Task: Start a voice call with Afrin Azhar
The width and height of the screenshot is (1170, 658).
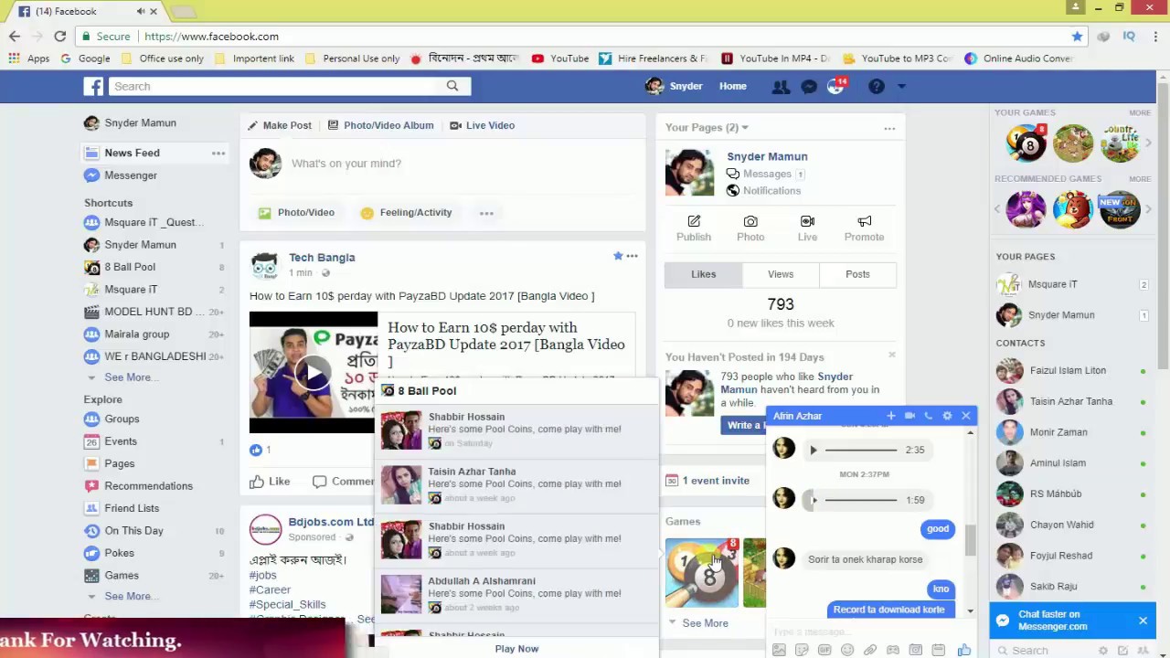Action: [x=929, y=416]
